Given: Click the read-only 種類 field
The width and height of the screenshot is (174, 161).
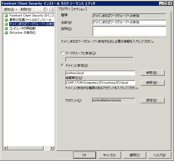Looking at the screenshot, I should [129, 16].
